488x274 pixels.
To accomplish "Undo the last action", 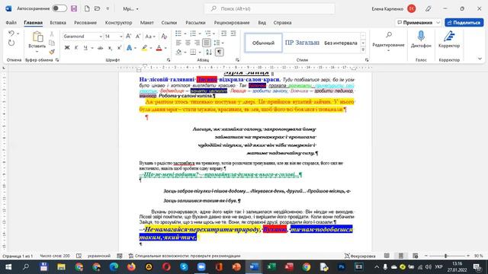I will click(11, 33).
